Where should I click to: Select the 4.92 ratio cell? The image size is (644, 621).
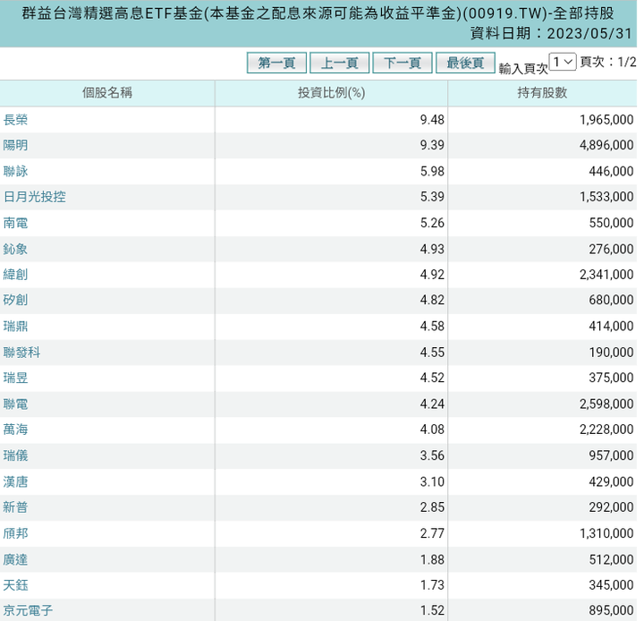(432, 274)
